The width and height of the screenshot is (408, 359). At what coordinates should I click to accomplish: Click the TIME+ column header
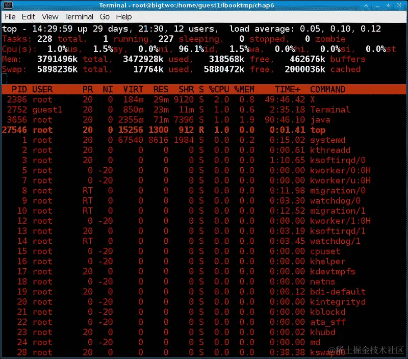pyautogui.click(x=288, y=89)
